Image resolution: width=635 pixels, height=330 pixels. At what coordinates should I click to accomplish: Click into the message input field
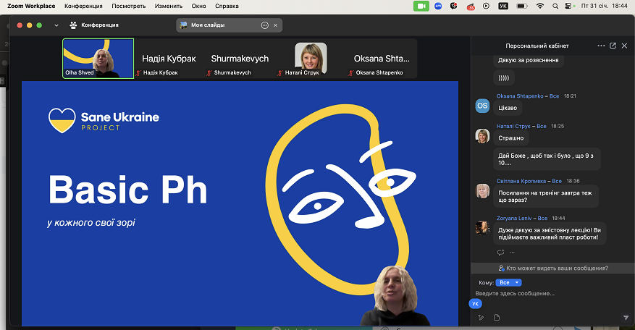(552, 293)
